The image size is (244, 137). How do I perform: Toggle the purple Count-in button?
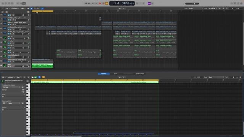click(149, 3)
